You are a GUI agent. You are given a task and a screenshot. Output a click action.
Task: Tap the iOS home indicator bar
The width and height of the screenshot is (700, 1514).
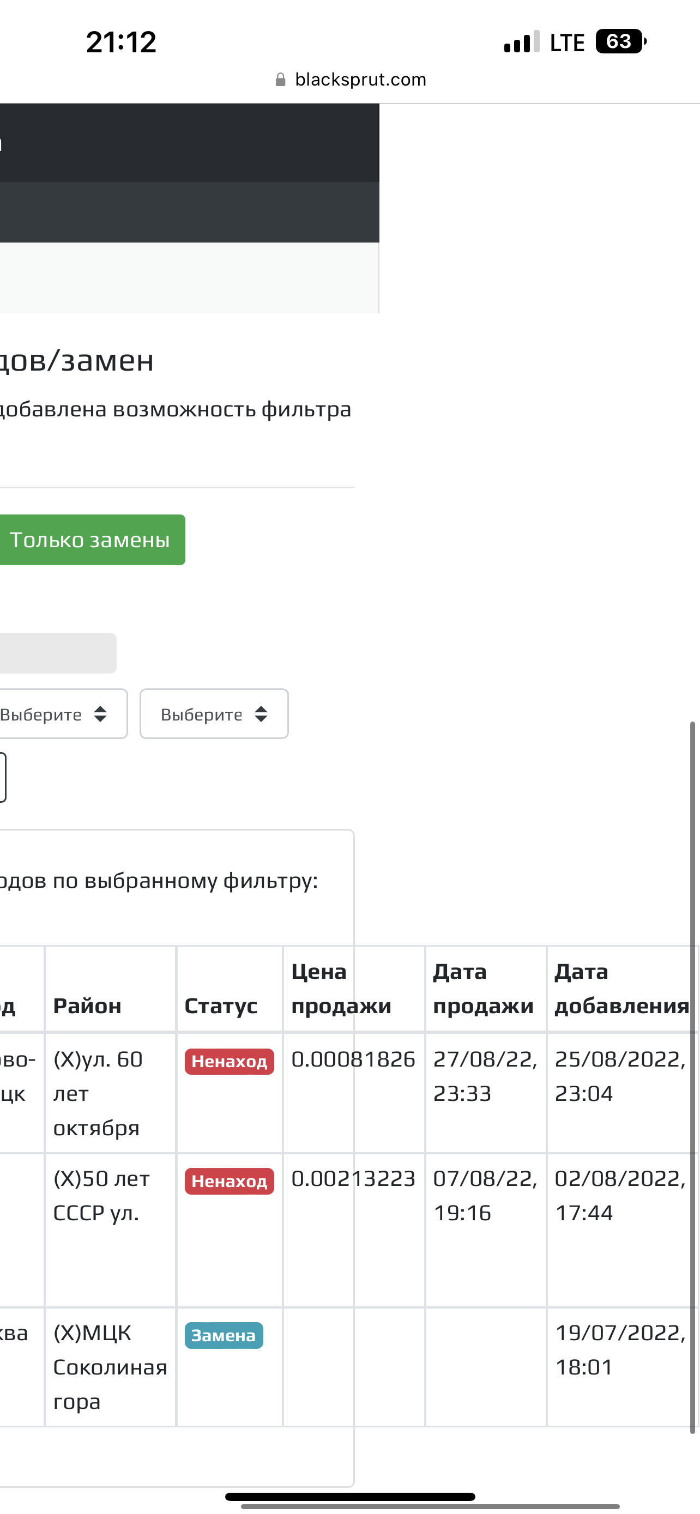(351, 1497)
